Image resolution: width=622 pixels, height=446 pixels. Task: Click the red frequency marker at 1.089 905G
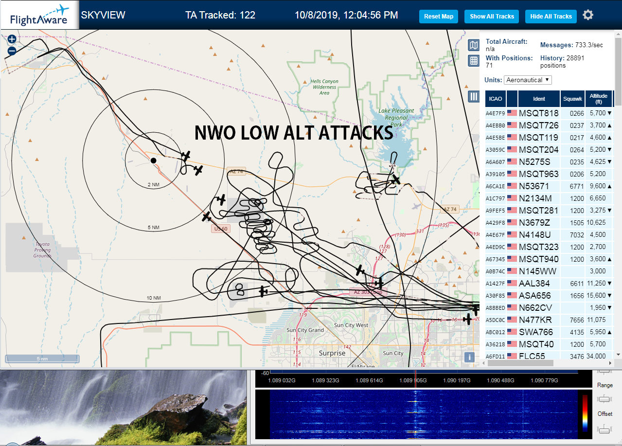point(415,379)
